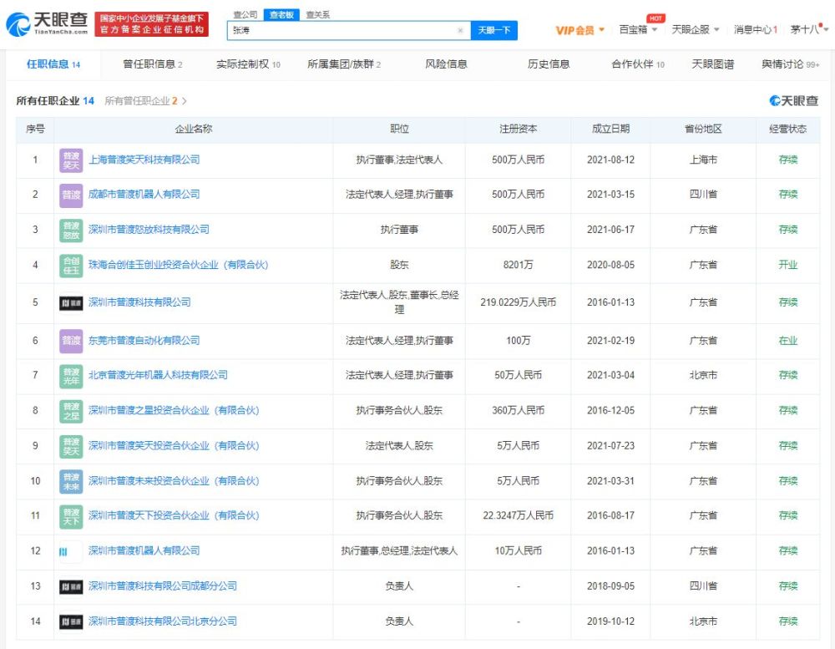
Task: Select the 查老板 search tab
Action: pyautogui.click(x=281, y=14)
